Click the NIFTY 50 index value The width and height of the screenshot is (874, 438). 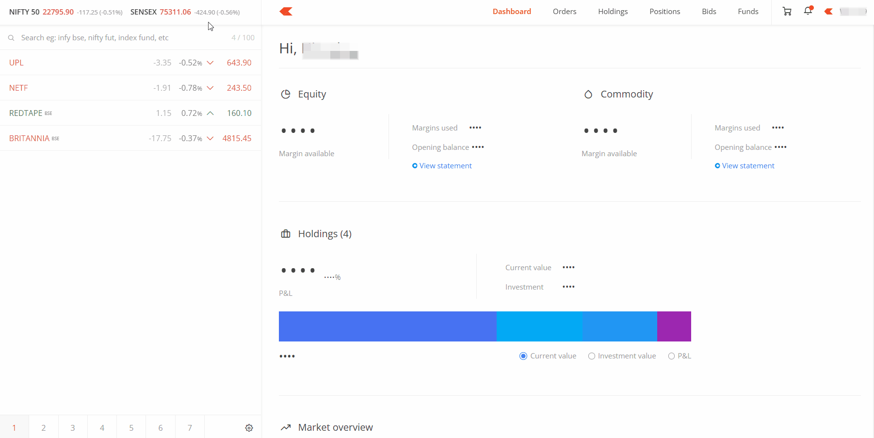(x=58, y=12)
